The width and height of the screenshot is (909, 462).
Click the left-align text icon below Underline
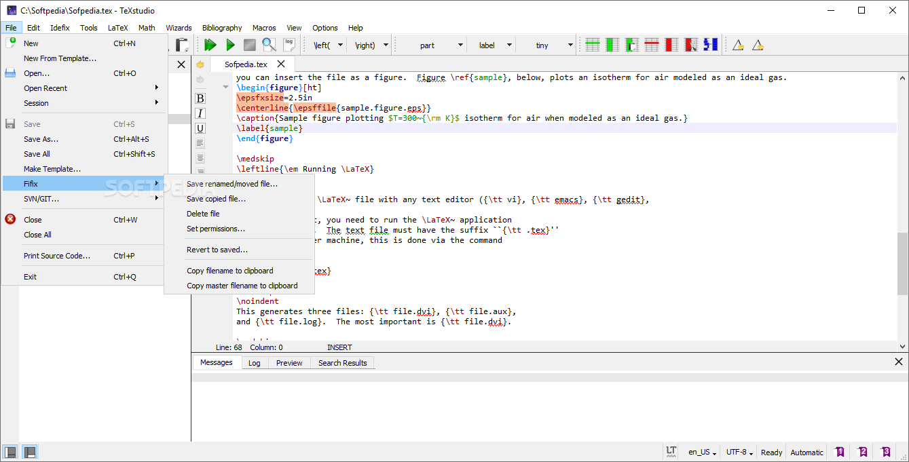(200, 143)
